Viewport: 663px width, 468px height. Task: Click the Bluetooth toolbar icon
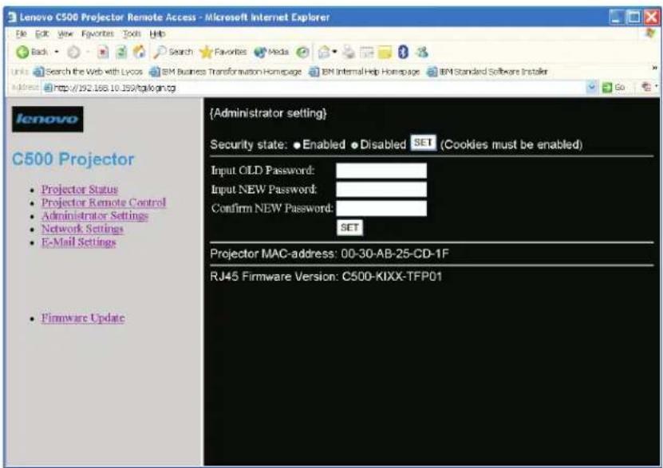403,52
